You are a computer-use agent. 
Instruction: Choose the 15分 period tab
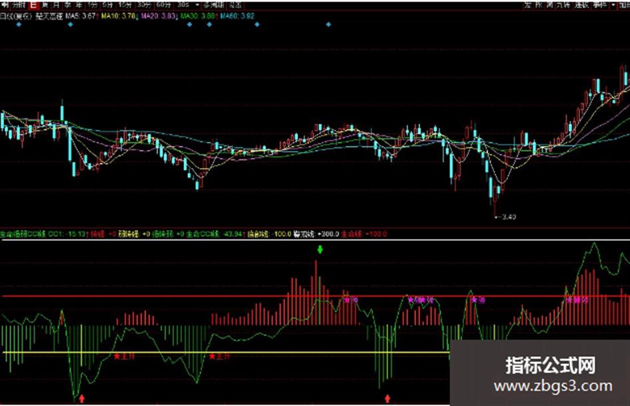point(125,5)
